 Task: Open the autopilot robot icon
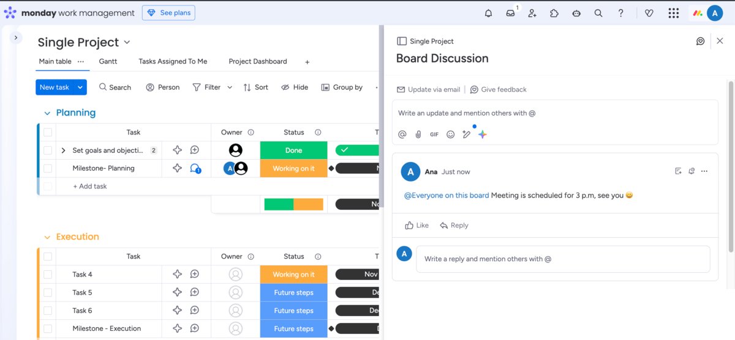[x=576, y=13]
